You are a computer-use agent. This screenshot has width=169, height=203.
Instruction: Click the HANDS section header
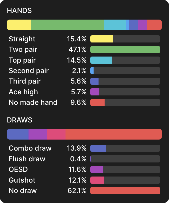pos(19,11)
